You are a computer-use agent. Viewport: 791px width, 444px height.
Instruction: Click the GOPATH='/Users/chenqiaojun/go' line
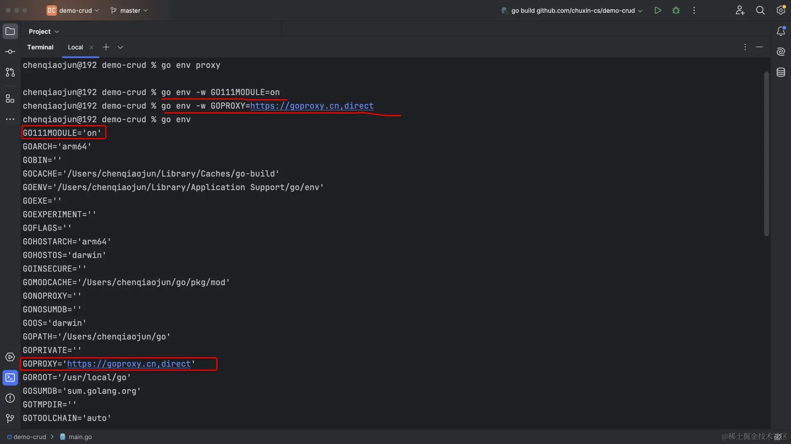96,337
